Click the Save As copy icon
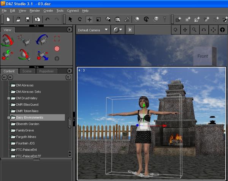This screenshot has height=181, width=228. pos(37,19)
